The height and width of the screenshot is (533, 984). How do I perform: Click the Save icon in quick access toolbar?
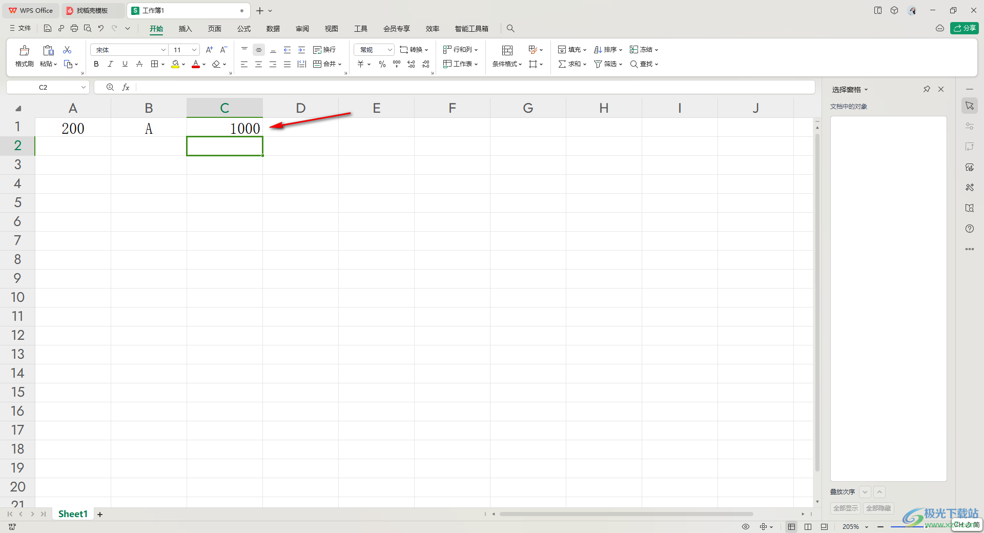click(x=48, y=28)
